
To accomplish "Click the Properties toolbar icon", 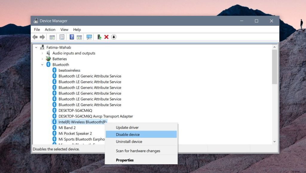I will pos(62,37).
